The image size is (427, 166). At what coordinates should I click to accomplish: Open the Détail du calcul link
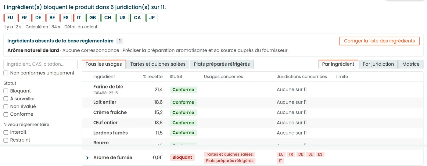tap(81, 27)
